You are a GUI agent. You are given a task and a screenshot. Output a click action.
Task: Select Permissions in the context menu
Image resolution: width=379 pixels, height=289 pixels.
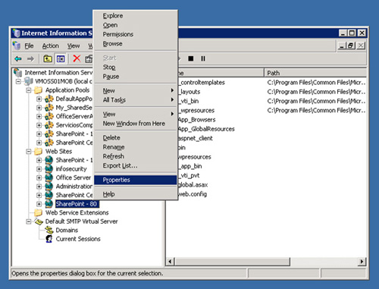pos(136,34)
